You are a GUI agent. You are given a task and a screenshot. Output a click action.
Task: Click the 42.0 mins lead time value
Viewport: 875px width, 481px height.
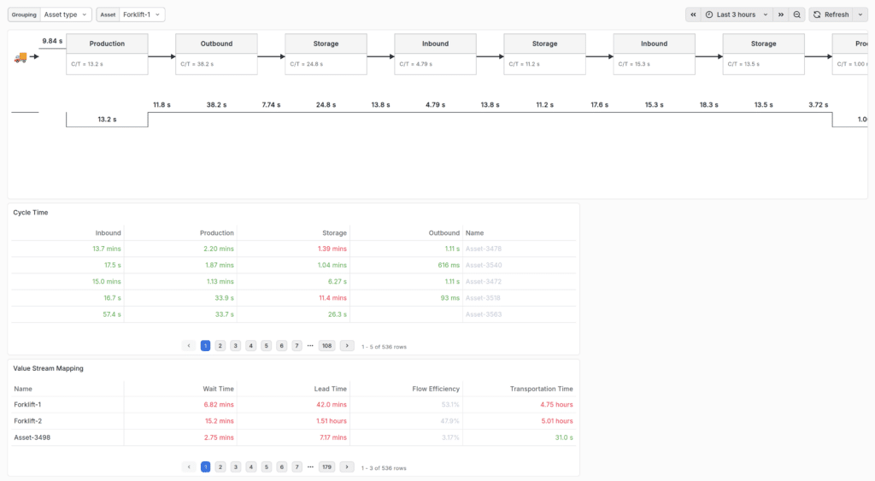click(332, 405)
